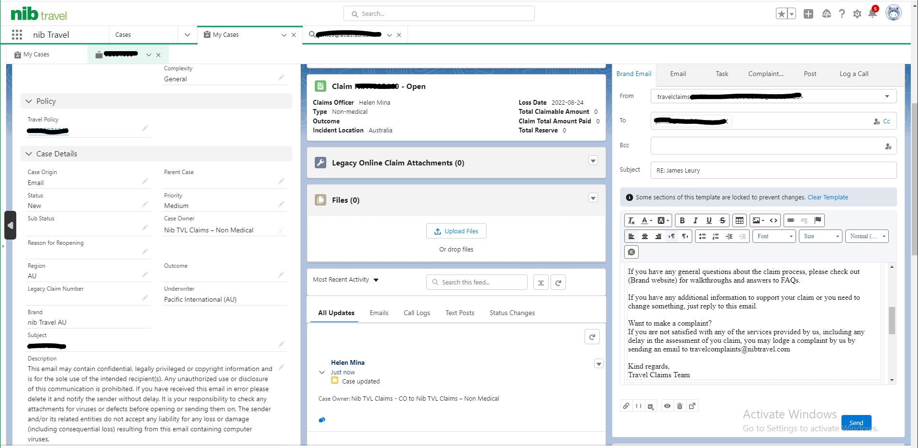Open the Normal paragraph format dropdown

point(867,236)
